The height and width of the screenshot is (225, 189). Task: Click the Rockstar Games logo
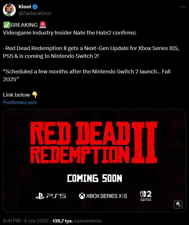click(x=178, y=204)
